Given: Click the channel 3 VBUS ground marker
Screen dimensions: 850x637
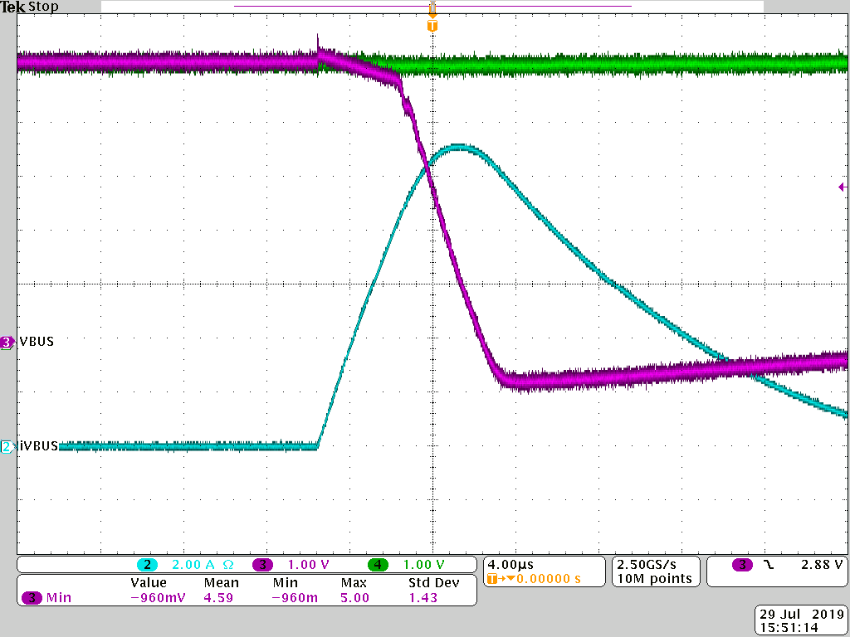Looking at the screenshot, I should pyautogui.click(x=7, y=341).
